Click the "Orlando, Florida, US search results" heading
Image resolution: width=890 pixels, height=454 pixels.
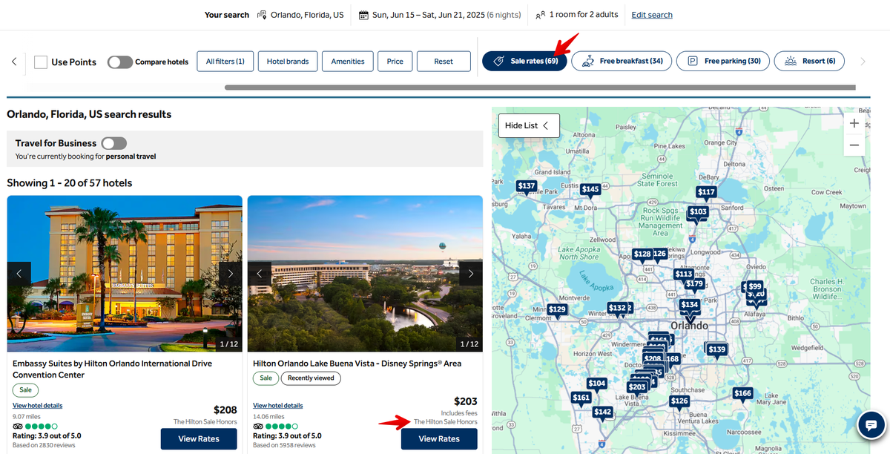89,114
